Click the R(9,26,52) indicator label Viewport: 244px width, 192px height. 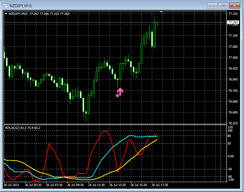[23, 128]
